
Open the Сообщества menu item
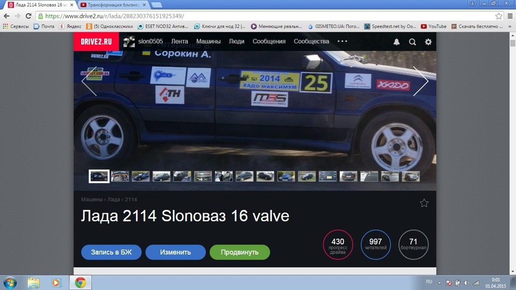pyautogui.click(x=311, y=41)
